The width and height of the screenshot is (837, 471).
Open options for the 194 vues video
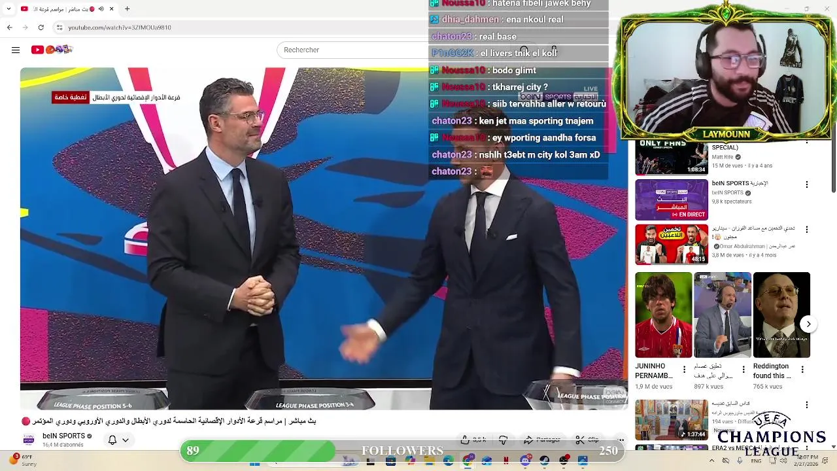pyautogui.click(x=806, y=405)
